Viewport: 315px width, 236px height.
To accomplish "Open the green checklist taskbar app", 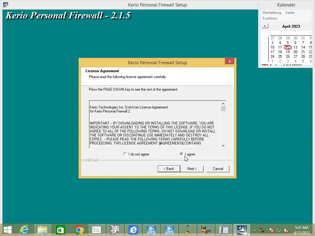I will 97,230.
